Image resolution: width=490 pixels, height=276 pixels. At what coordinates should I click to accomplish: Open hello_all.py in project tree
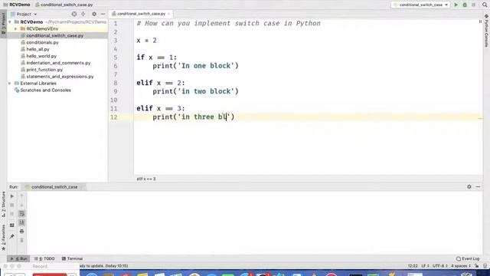[38, 49]
